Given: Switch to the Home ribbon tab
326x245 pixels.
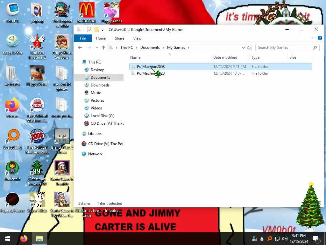Looking at the screenshot, I should point(101,38).
